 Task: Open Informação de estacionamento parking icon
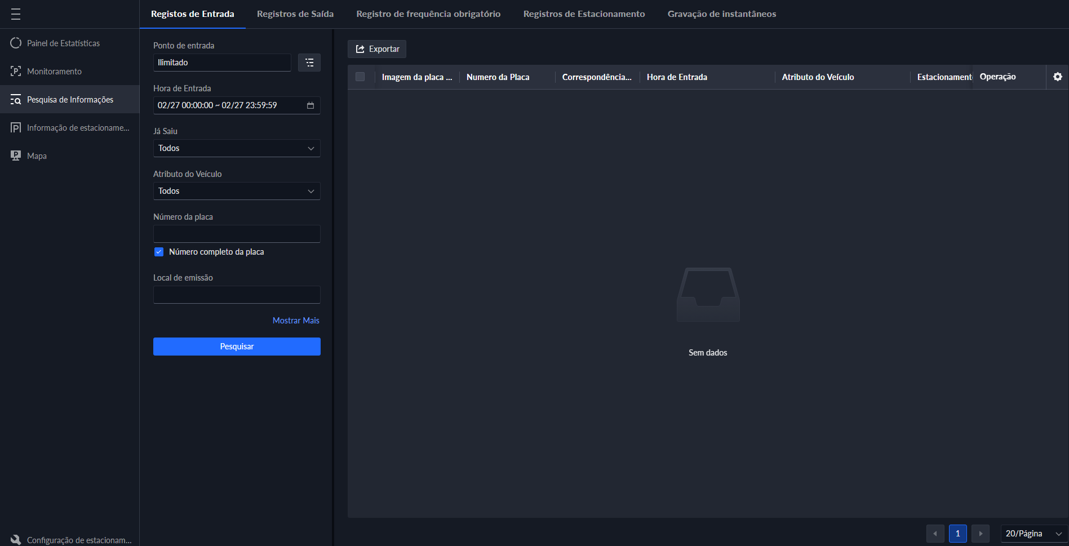(x=16, y=128)
